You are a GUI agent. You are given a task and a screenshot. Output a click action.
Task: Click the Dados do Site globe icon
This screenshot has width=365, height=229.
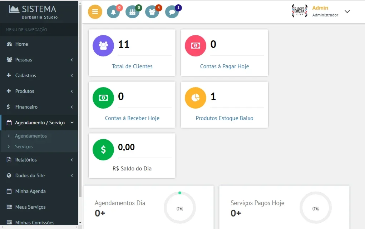pyautogui.click(x=9, y=175)
